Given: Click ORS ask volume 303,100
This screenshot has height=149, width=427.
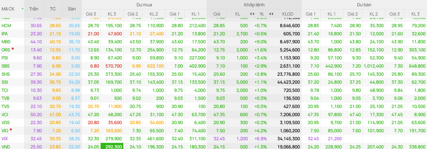Looking at the screenshot, I should click(417, 50).
